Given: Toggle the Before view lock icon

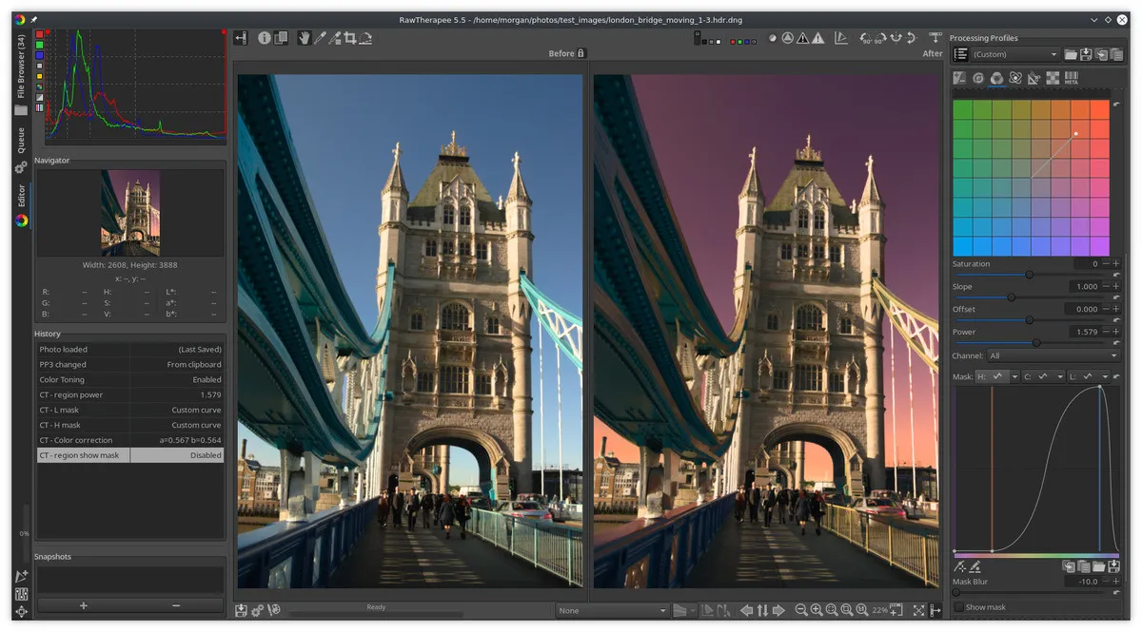Looking at the screenshot, I should tap(581, 53).
